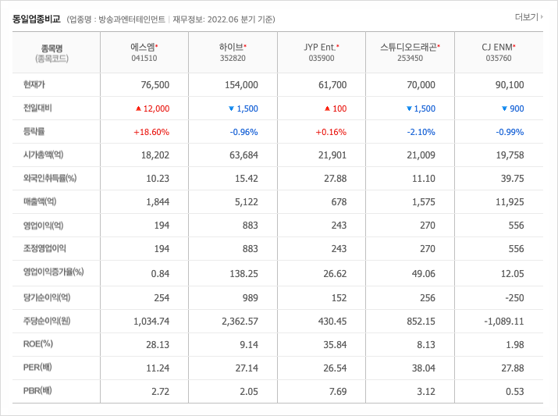Click EPS value -1,089.11
This screenshot has height=416, width=558.
504,322
